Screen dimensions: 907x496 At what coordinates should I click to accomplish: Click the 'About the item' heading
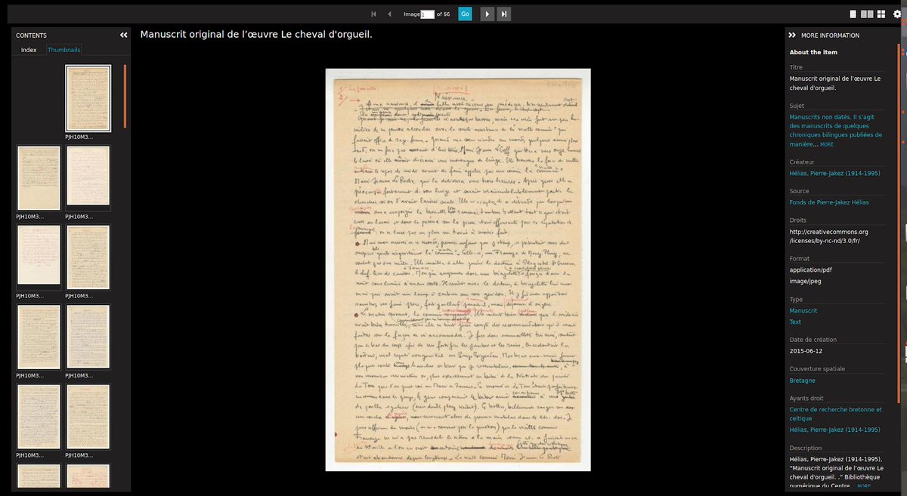(x=813, y=52)
